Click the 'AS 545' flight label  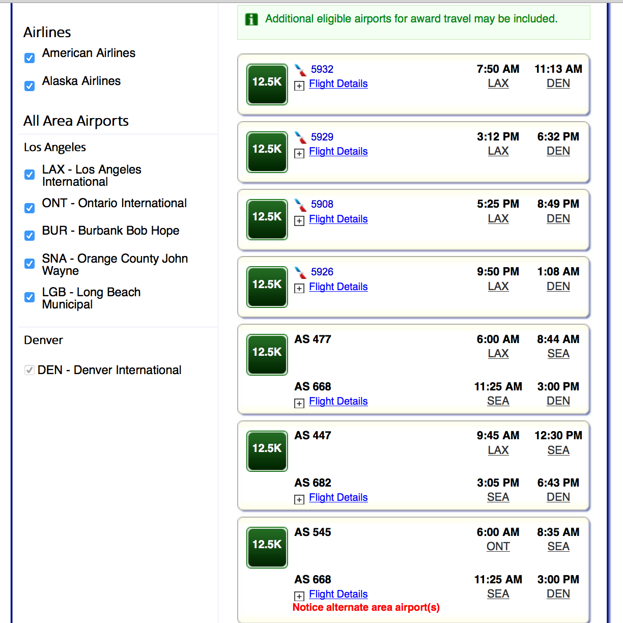coord(313,532)
